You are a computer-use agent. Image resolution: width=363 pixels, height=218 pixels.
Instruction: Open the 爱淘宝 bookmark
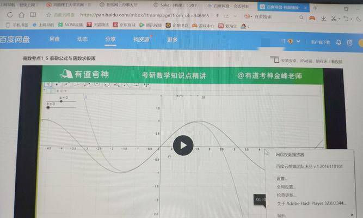coord(227,26)
